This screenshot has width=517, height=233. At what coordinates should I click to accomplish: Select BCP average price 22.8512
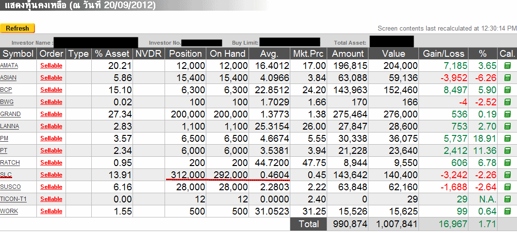click(272, 90)
